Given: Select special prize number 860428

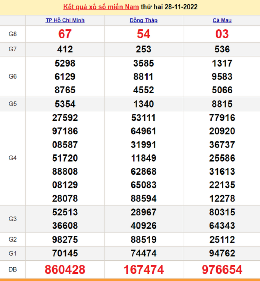Looking at the screenshot, I should [x=65, y=269].
